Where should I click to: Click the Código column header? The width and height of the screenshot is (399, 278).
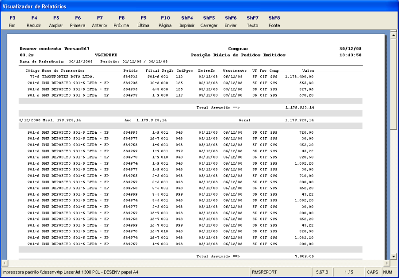[32, 70]
